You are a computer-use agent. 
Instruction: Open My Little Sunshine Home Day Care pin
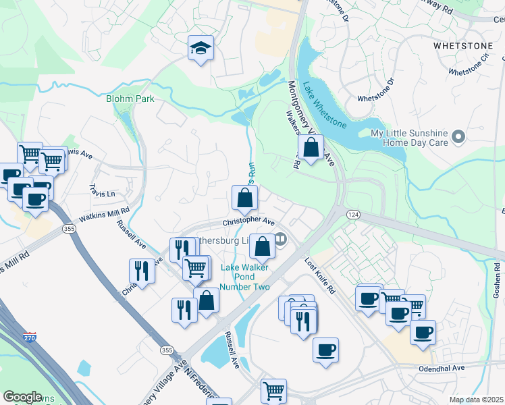click(459, 138)
